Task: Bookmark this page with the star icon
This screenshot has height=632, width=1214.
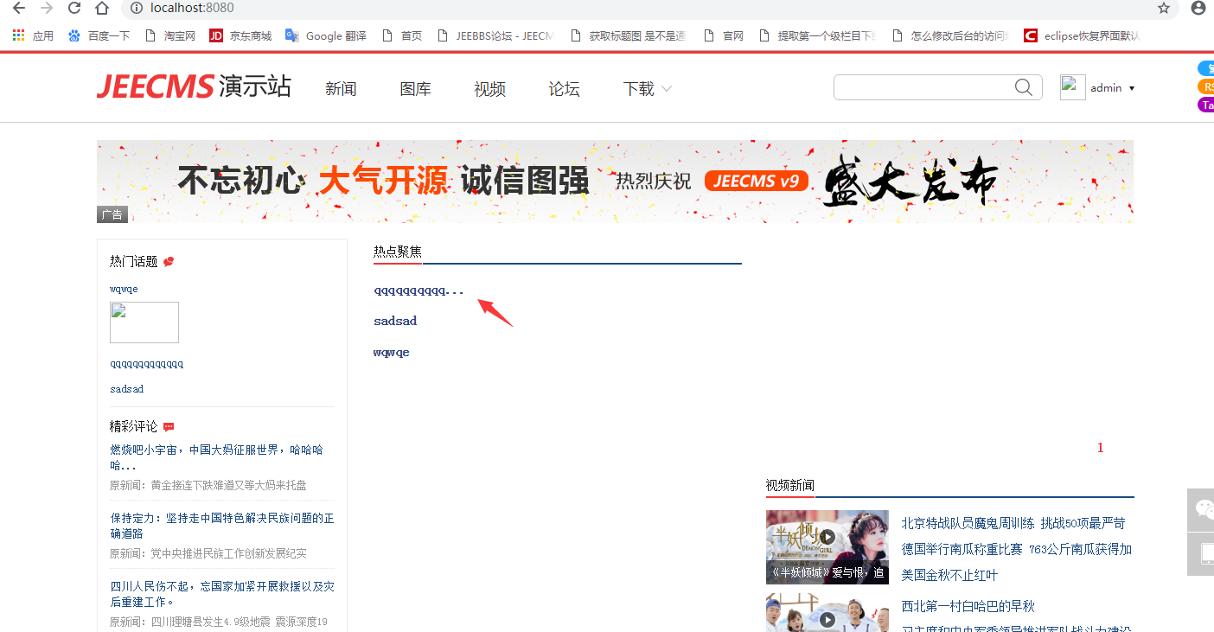Action: click(1164, 9)
